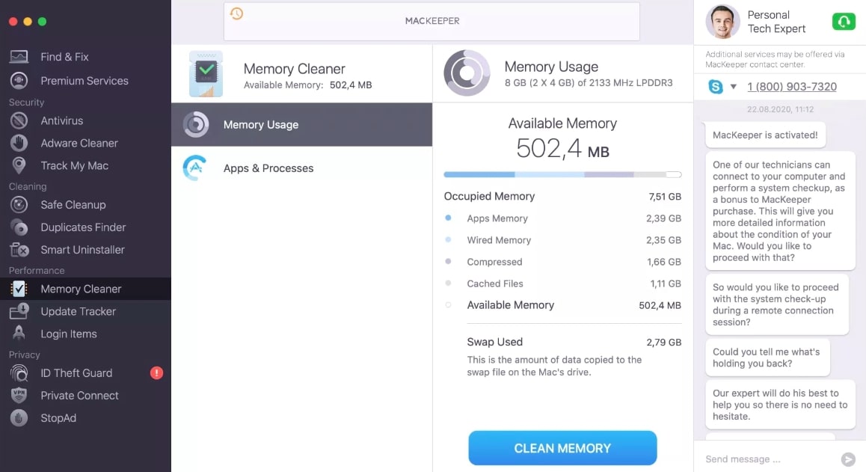The height and width of the screenshot is (472, 866).
Task: Open Login Items
Action: tap(69, 334)
